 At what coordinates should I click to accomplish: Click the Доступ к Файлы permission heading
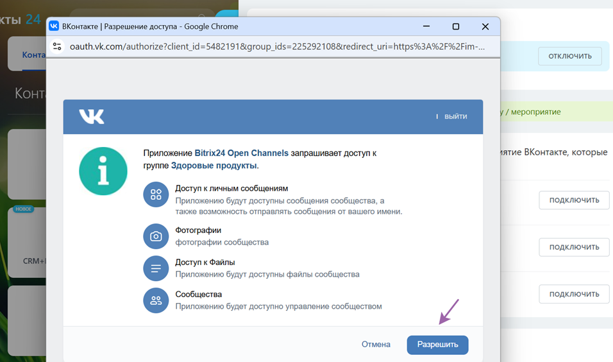click(205, 263)
